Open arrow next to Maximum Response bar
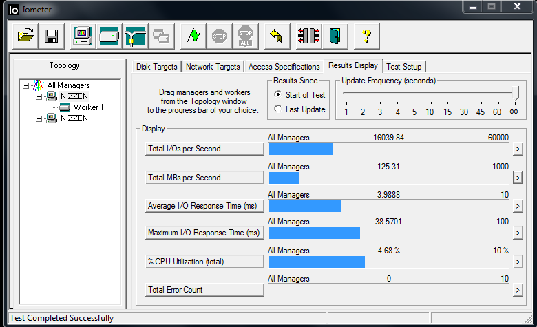Viewport: 537px width, 327px height. click(518, 233)
